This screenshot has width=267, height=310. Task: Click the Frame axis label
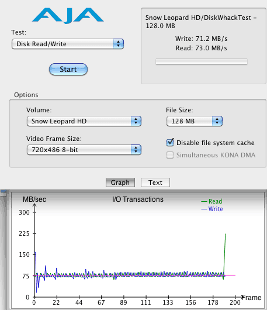tap(251, 297)
